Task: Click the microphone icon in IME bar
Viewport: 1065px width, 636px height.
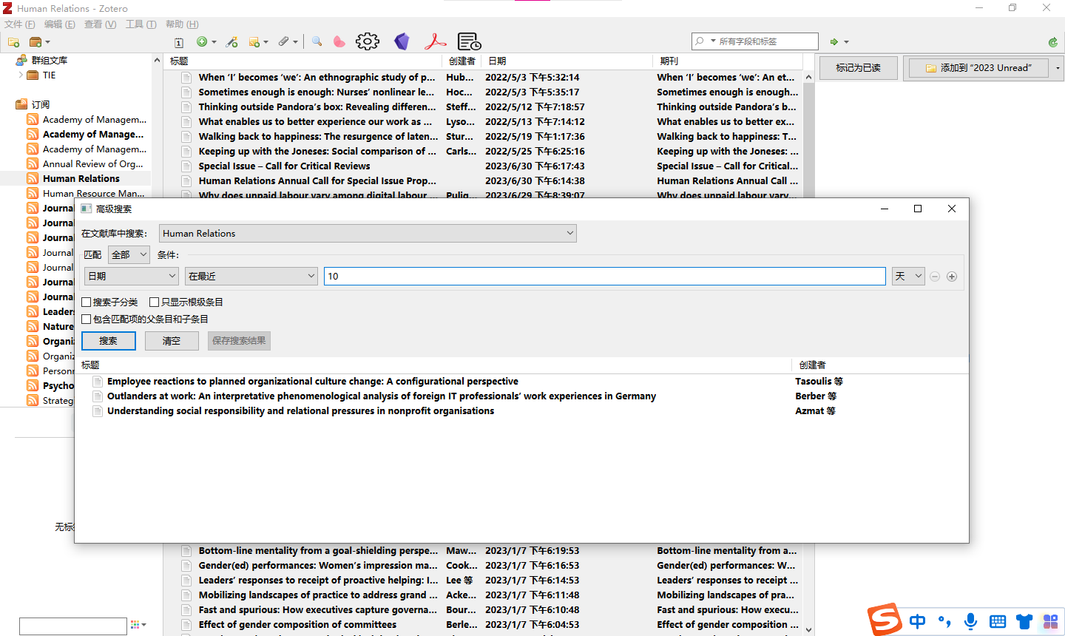Action: pyautogui.click(x=970, y=621)
